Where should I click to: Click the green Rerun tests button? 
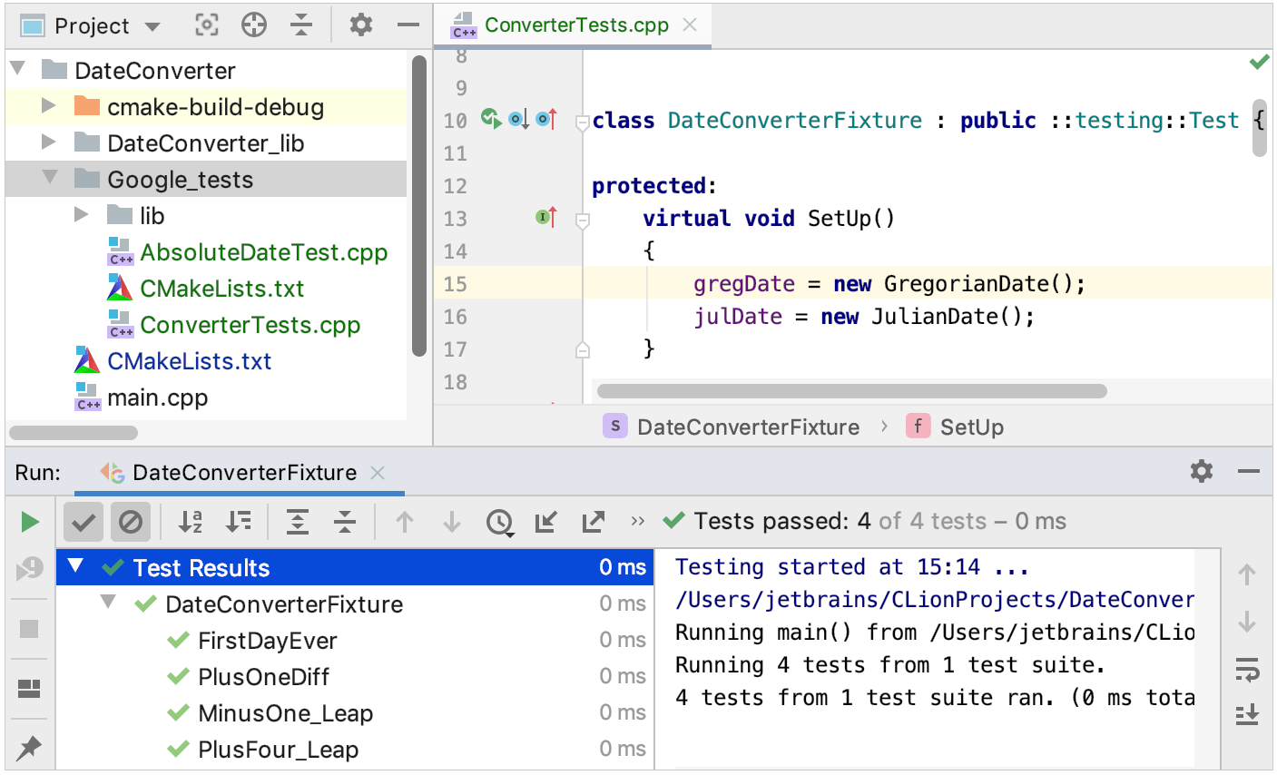[x=30, y=522]
